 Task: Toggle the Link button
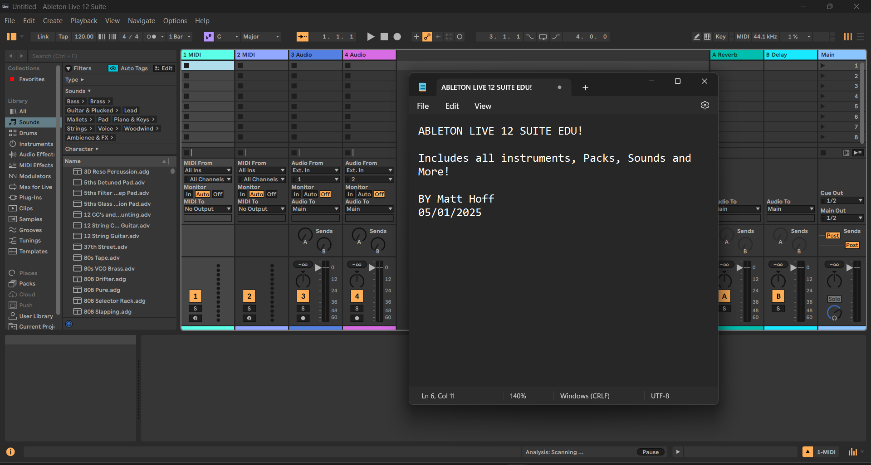tap(43, 37)
